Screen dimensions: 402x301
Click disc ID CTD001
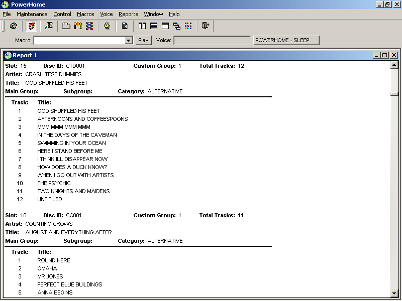pyautogui.click(x=75, y=66)
